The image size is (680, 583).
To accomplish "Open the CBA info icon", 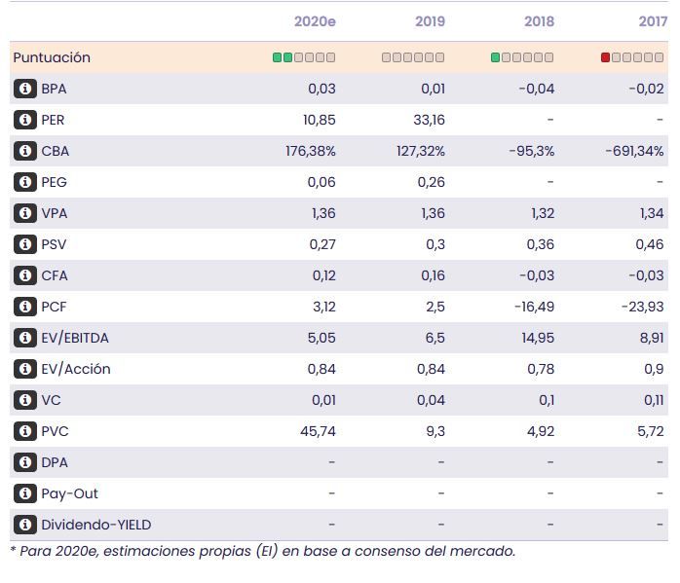I will click(x=24, y=151).
